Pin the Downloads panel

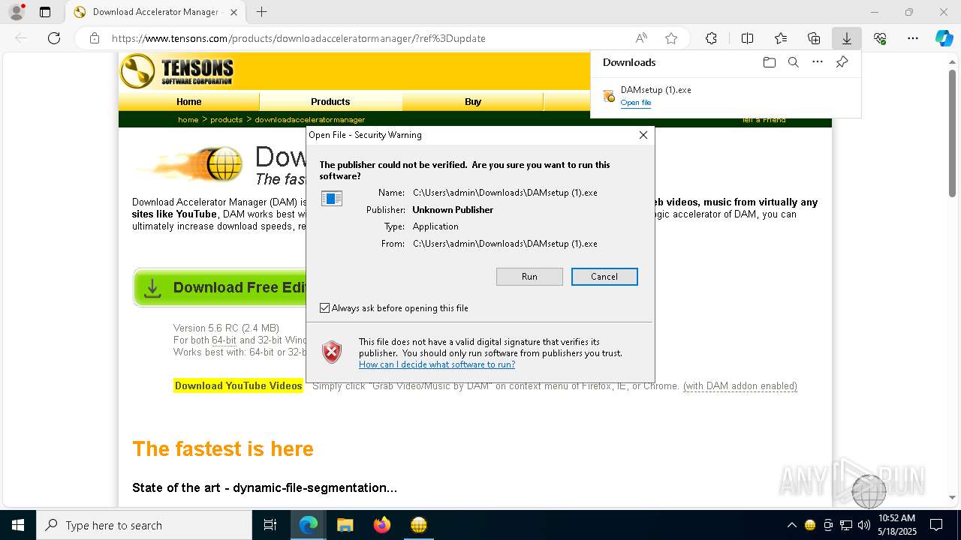click(842, 62)
